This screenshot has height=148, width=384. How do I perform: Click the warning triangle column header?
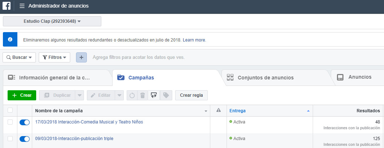(x=218, y=110)
